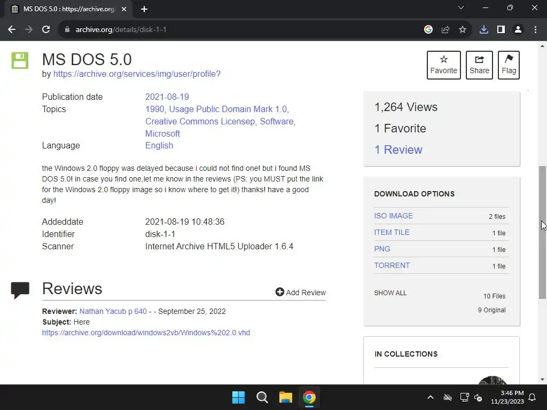547x410 pixels.
Task: Click the collection thumbnail under In Collections
Action: [x=492, y=380]
